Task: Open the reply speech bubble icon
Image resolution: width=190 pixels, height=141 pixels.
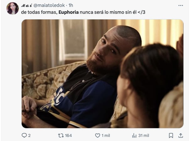Action: 24,135
